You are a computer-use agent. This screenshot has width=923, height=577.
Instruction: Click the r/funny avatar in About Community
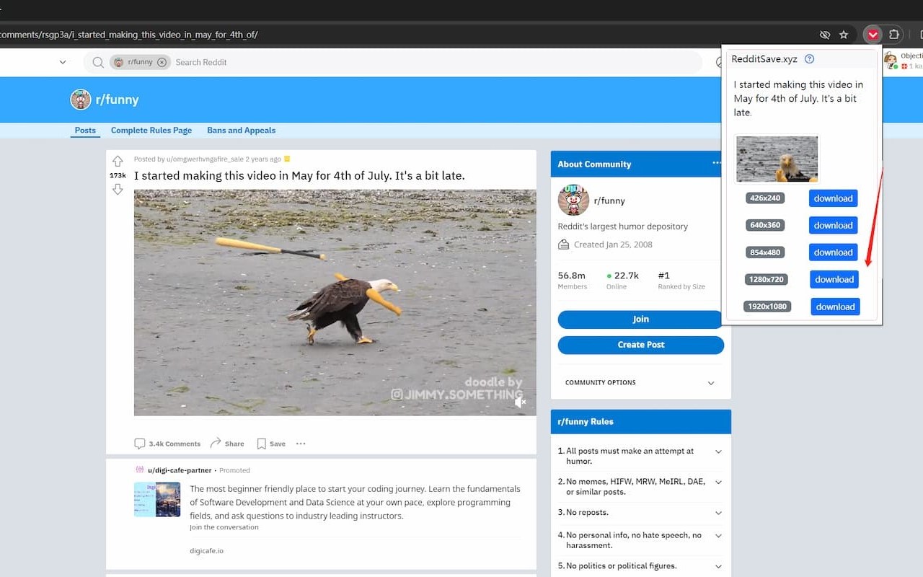pos(573,201)
